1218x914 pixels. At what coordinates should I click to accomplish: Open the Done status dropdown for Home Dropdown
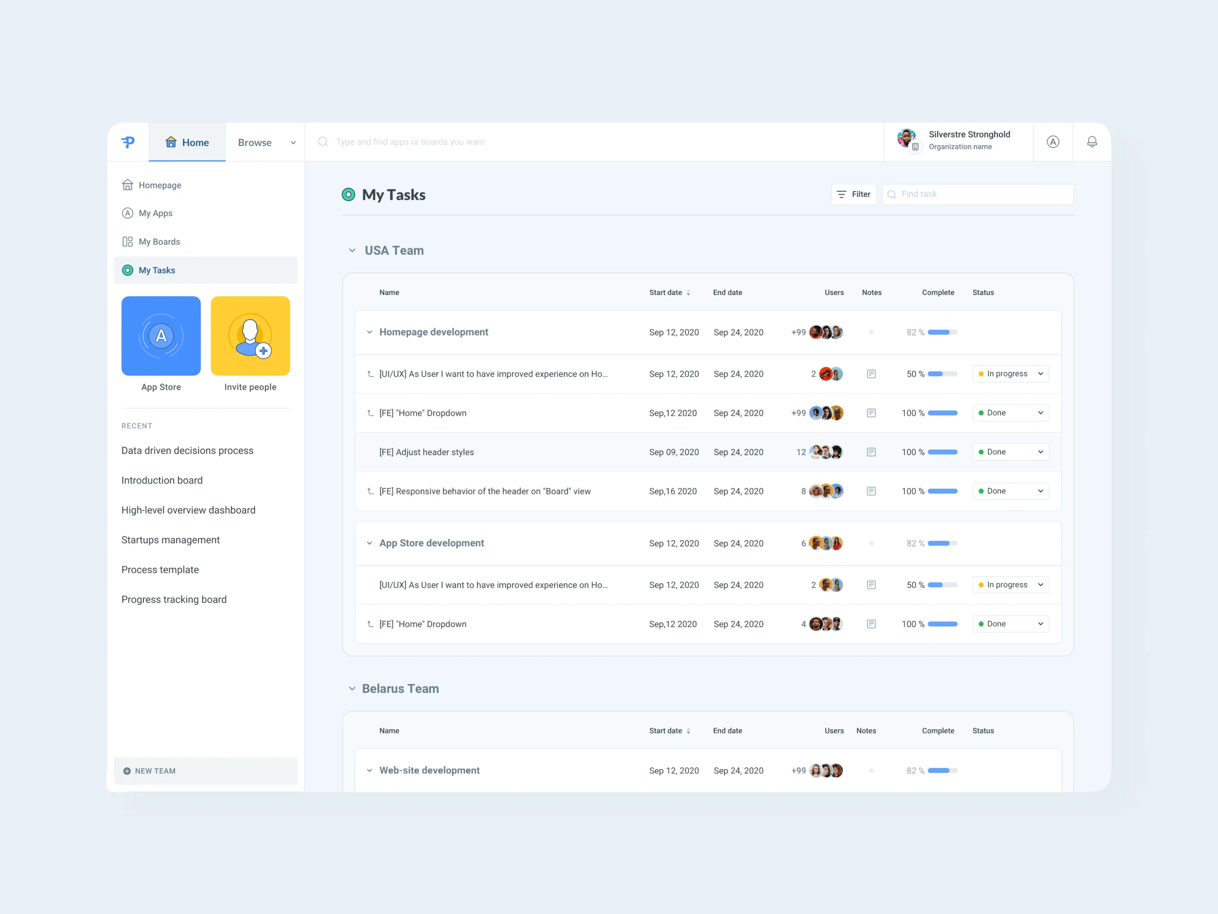click(1010, 413)
